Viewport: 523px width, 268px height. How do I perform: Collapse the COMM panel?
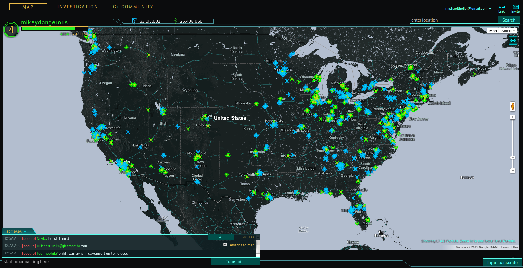[17, 232]
